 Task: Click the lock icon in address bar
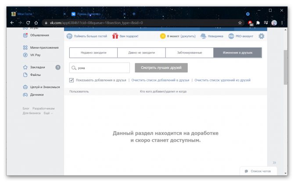coord(46,23)
